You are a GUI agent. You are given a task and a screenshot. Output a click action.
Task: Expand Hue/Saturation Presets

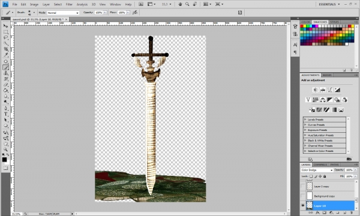click(x=305, y=135)
